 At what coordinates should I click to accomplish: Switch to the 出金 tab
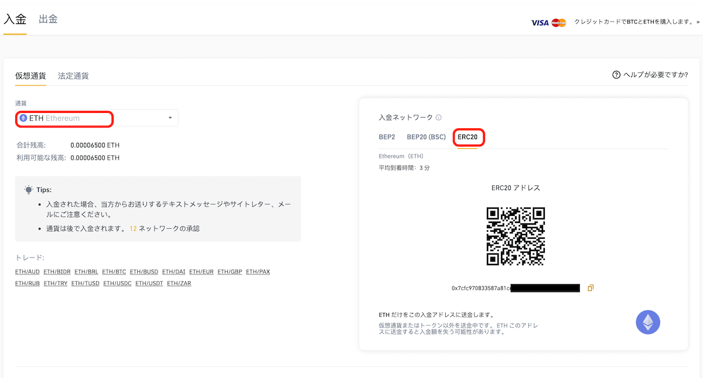(48, 19)
